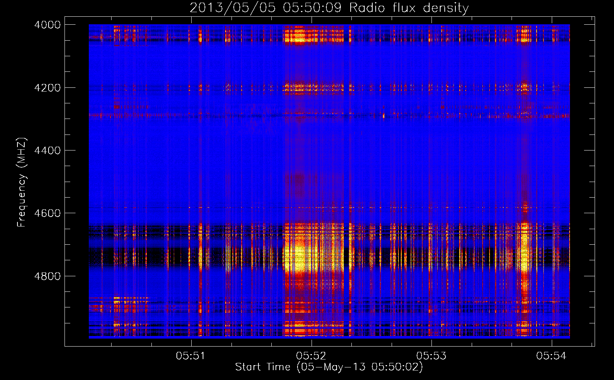The image size is (614, 380).
Task: Click the 05:52 time axis label
Action: (x=311, y=356)
